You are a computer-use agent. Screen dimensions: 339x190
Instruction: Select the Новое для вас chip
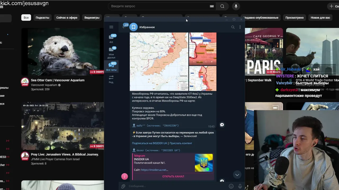(x=320, y=18)
